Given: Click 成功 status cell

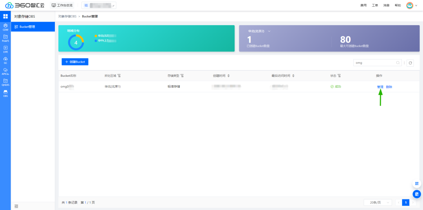Looking at the screenshot, I should click(336, 87).
